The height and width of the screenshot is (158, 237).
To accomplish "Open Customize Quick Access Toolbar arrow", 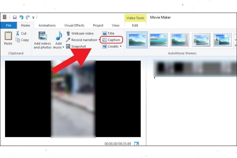I will (x=33, y=18).
